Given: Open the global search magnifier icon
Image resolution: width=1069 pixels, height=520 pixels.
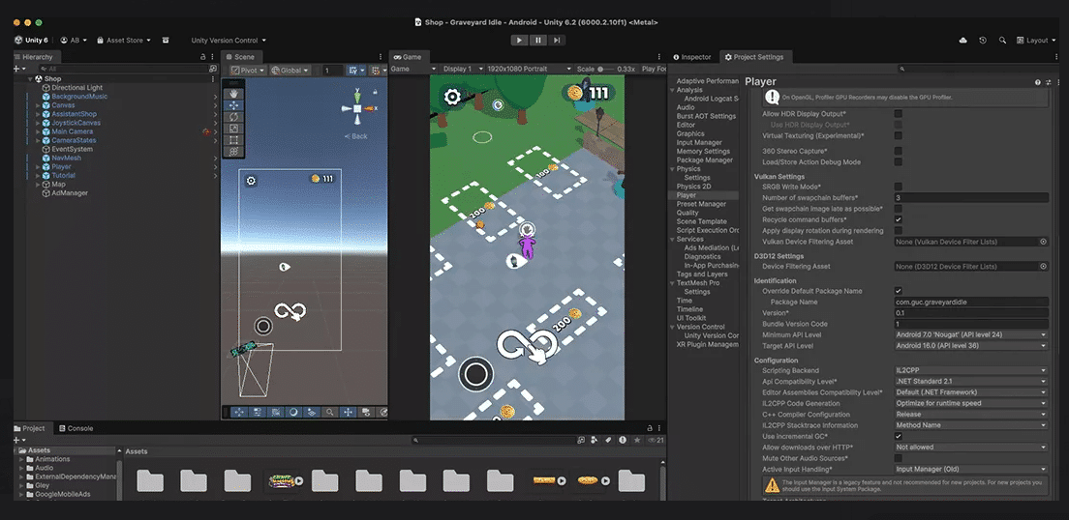Looking at the screenshot, I should (1002, 41).
